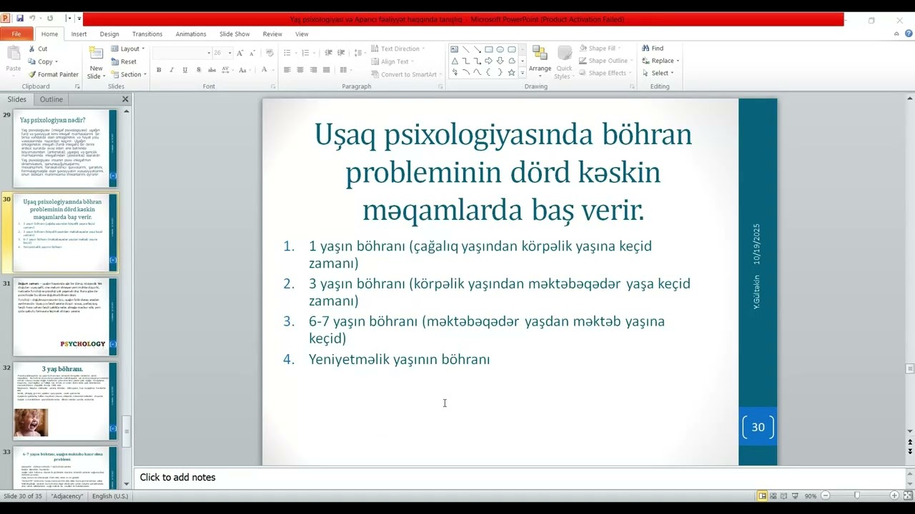Zoom out with minus button

825,495
